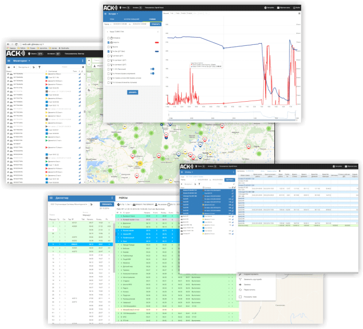Select 'Replace round trip' context menu entry
Viewport: 363px width, 329px height.
point(253,279)
